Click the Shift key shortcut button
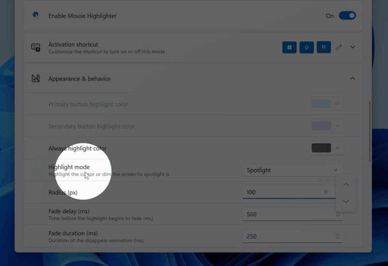388x266 pixels. click(x=307, y=47)
